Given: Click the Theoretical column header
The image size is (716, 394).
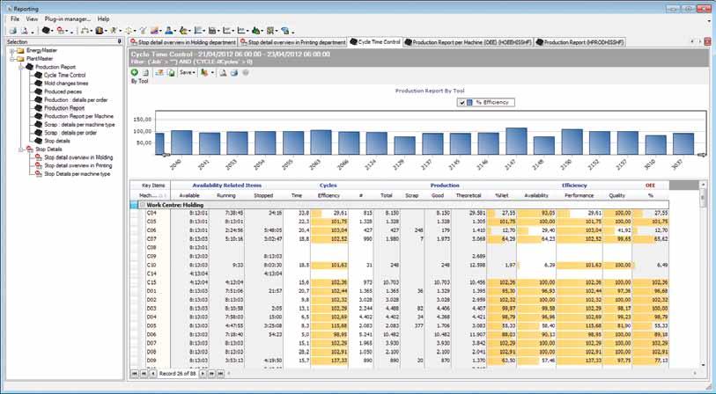Looking at the screenshot, I should click(x=468, y=195).
